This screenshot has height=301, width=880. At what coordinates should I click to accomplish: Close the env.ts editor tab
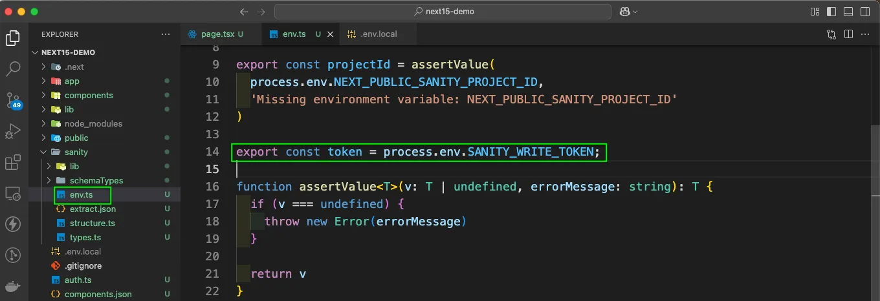point(331,34)
